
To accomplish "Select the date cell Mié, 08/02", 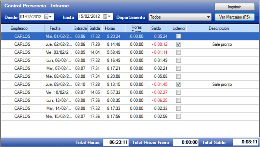I will click(59, 76).
